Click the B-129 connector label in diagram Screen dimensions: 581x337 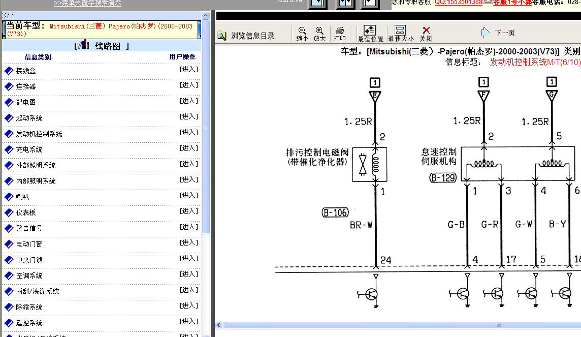click(443, 178)
